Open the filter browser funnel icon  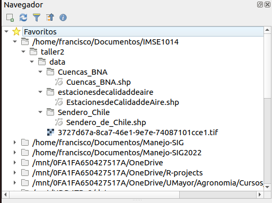tap(37, 17)
